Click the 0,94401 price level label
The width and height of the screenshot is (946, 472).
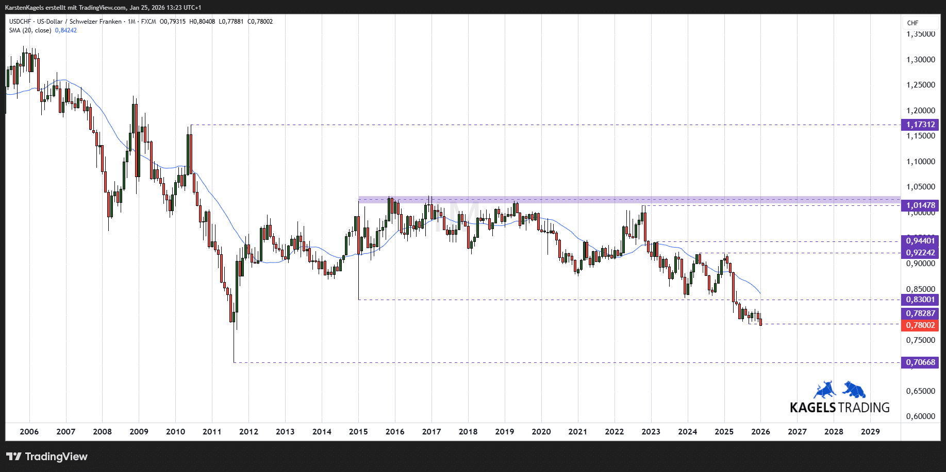pos(920,241)
